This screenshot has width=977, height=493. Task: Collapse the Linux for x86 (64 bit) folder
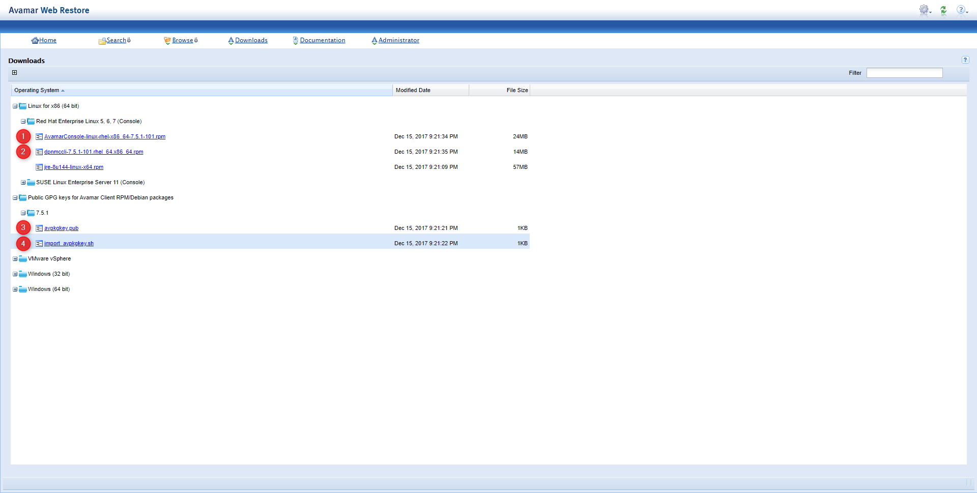pos(15,106)
